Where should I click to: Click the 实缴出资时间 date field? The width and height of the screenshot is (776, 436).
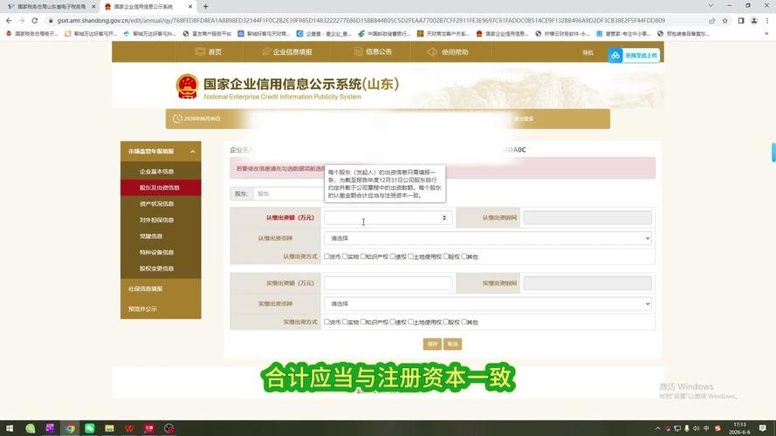click(x=587, y=283)
